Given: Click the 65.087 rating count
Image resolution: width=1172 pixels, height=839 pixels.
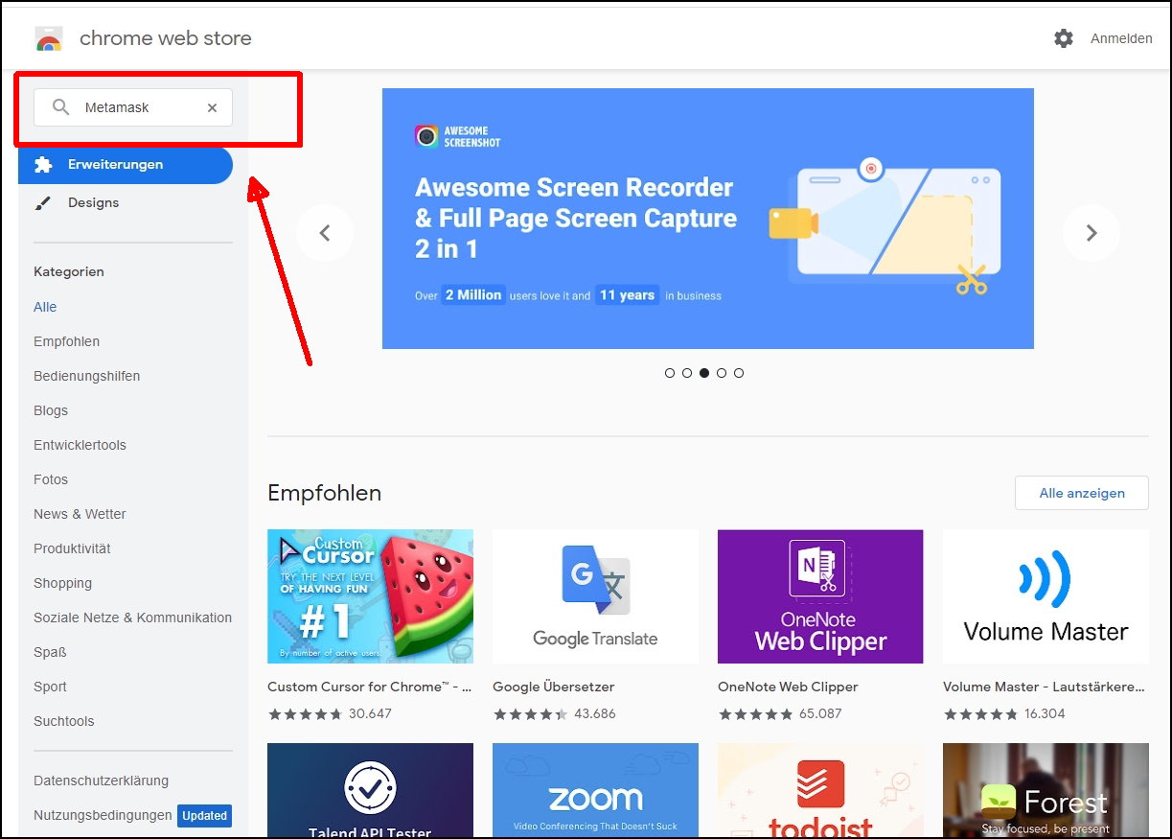Looking at the screenshot, I should pyautogui.click(x=820, y=713).
